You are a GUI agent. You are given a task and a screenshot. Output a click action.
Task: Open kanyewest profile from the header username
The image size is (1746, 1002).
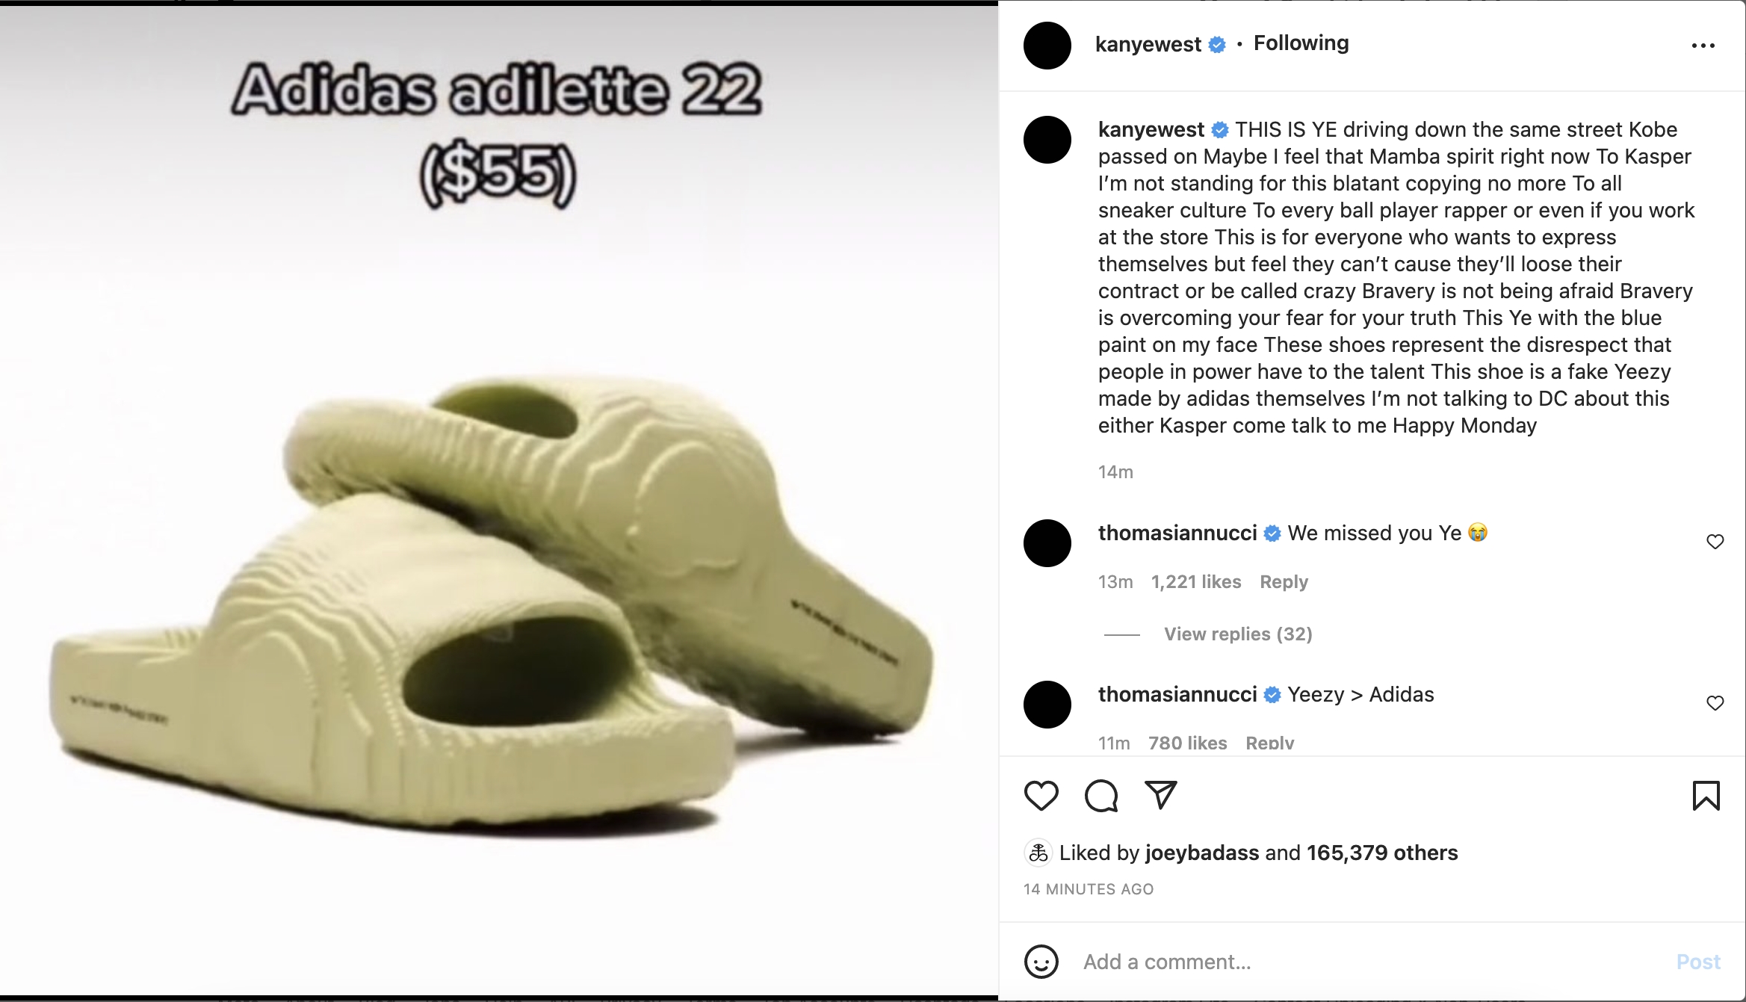[1148, 44]
